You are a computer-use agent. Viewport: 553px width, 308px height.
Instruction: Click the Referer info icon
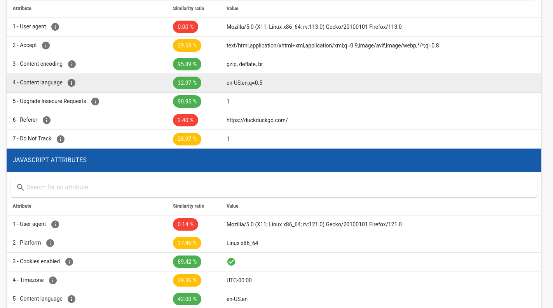pyautogui.click(x=47, y=120)
